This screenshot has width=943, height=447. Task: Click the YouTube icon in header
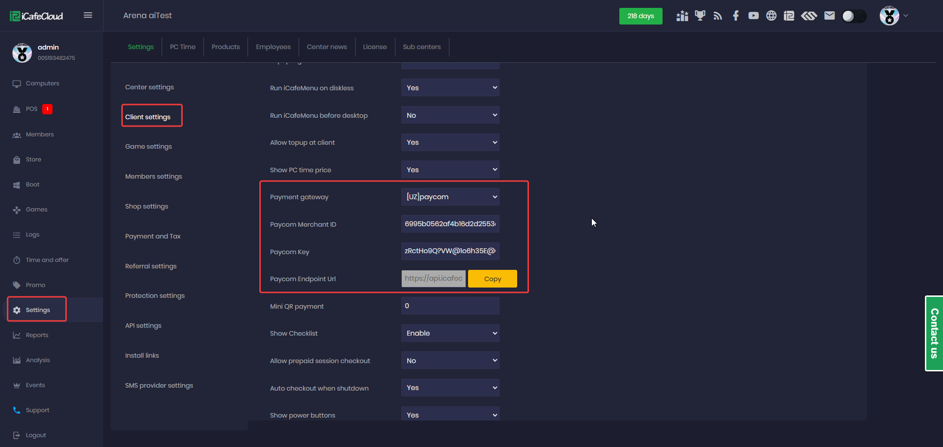coord(753,16)
